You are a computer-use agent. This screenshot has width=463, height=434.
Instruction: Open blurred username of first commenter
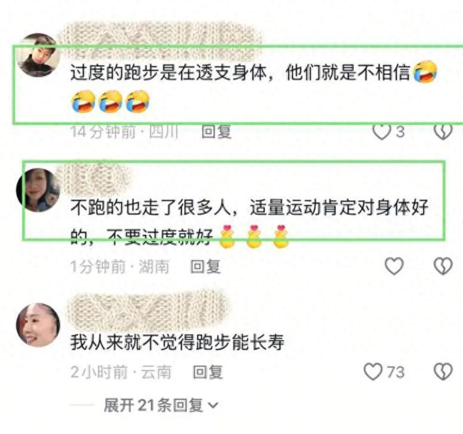pos(159,40)
